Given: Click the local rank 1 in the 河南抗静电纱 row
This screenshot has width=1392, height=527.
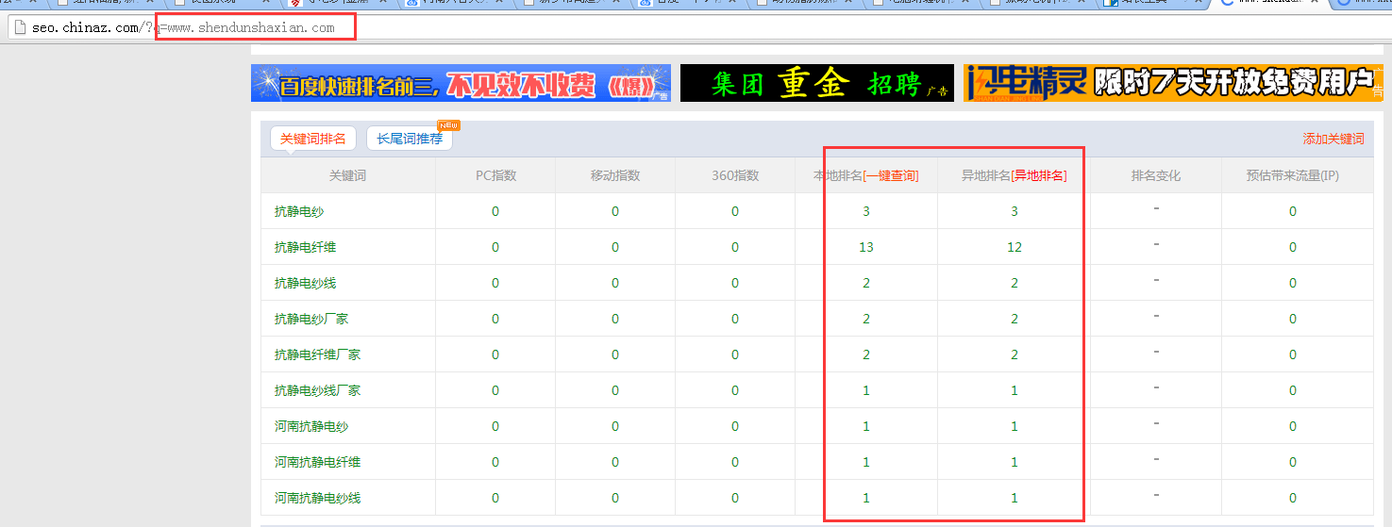Looking at the screenshot, I should 866,426.
